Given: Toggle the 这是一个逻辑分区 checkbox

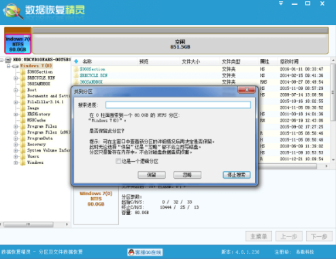Looking at the screenshot, I should (x=118, y=161).
